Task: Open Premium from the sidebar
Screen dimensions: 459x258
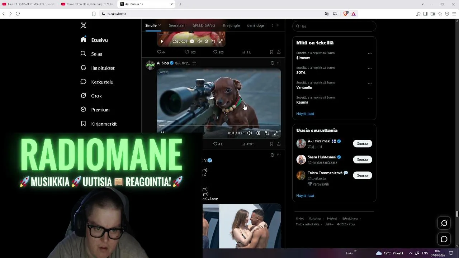Action: click(95, 110)
